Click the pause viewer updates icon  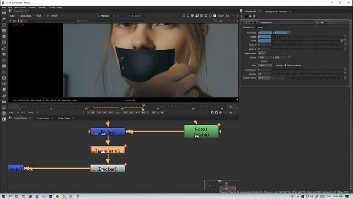click(x=215, y=16)
